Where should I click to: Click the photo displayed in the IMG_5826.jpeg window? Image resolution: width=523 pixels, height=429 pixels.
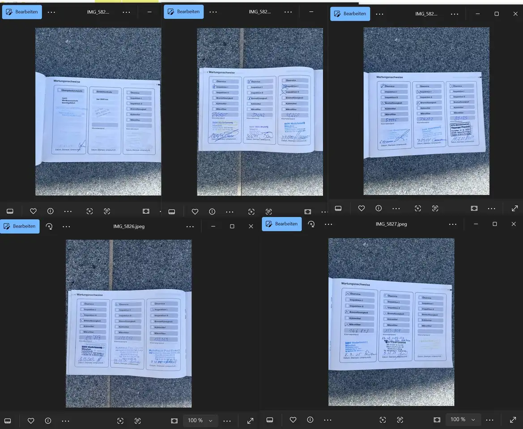coord(129,324)
